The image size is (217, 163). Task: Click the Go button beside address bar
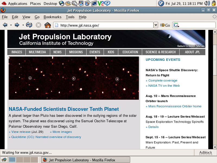click(165, 25)
